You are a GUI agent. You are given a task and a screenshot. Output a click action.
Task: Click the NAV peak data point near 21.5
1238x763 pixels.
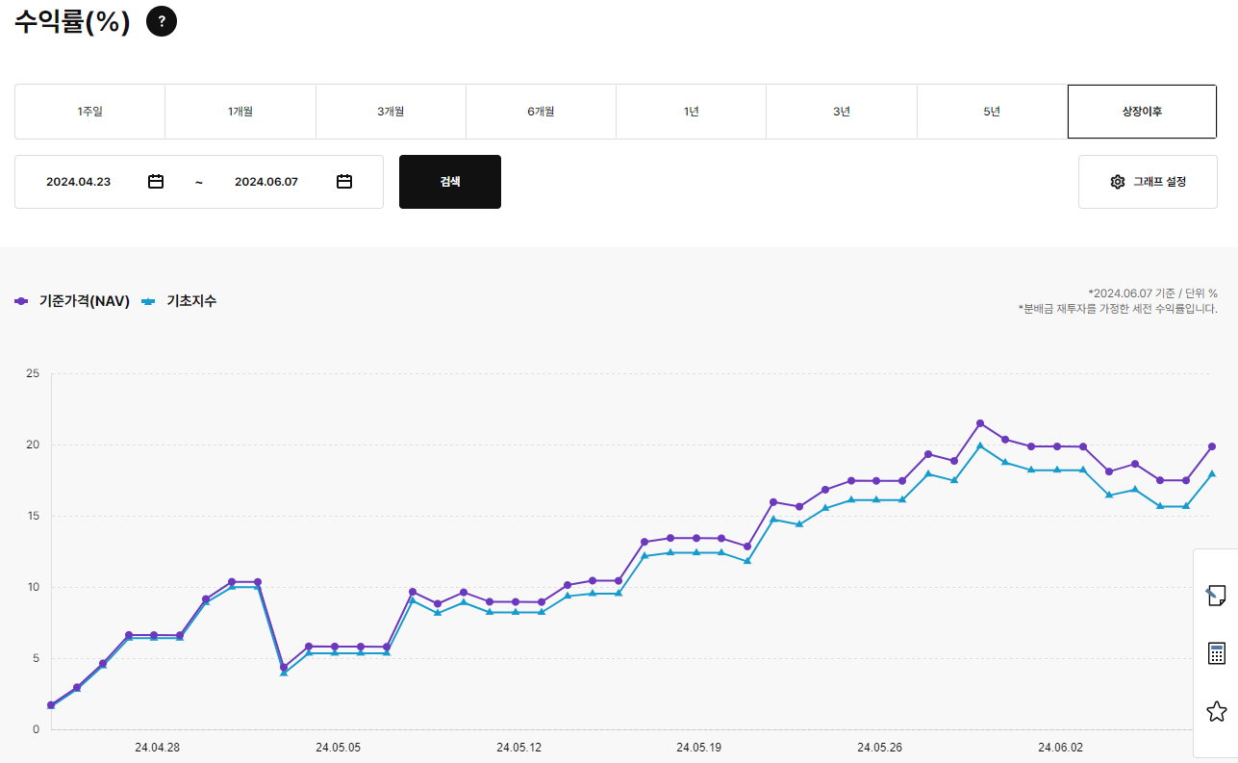tap(980, 423)
